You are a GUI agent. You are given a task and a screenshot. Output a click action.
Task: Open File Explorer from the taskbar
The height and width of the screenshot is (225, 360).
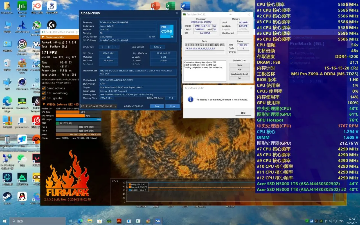click(90, 221)
